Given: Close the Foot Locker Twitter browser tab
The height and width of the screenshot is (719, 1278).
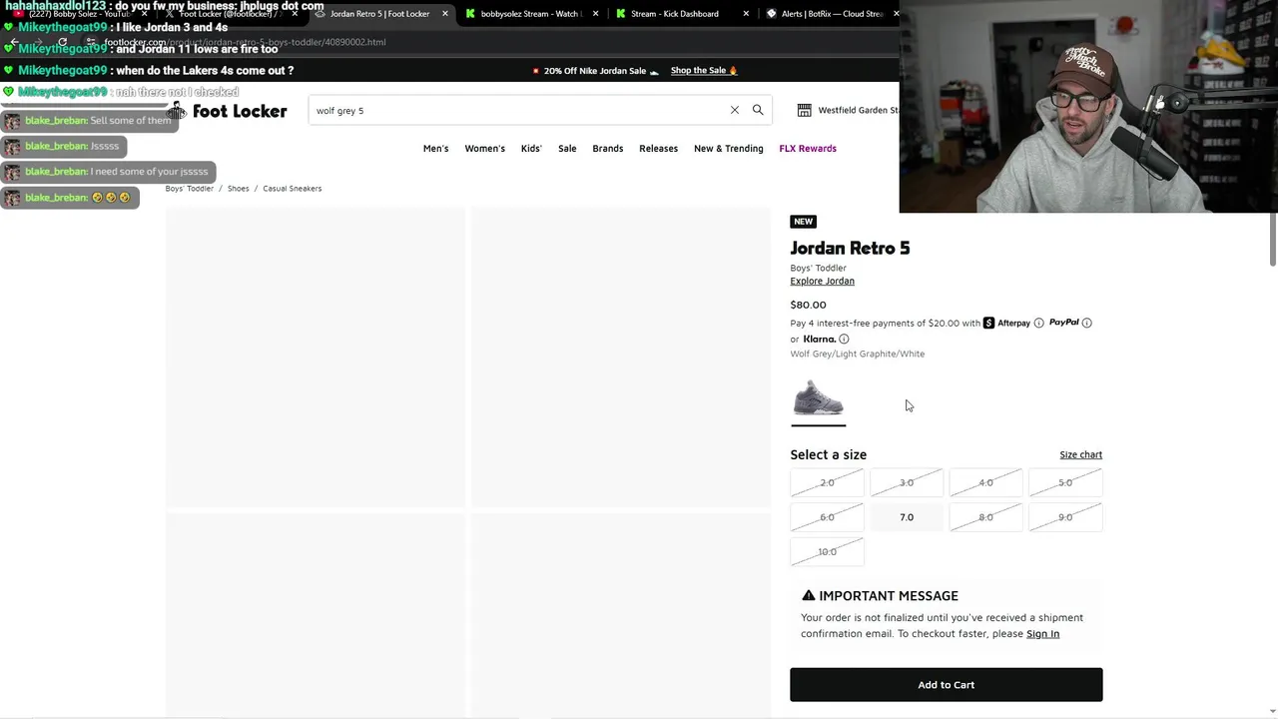Looking at the screenshot, I should coord(295,14).
